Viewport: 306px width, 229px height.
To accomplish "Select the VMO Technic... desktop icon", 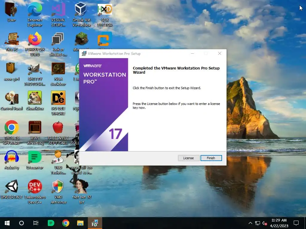I will click(x=58, y=163).
